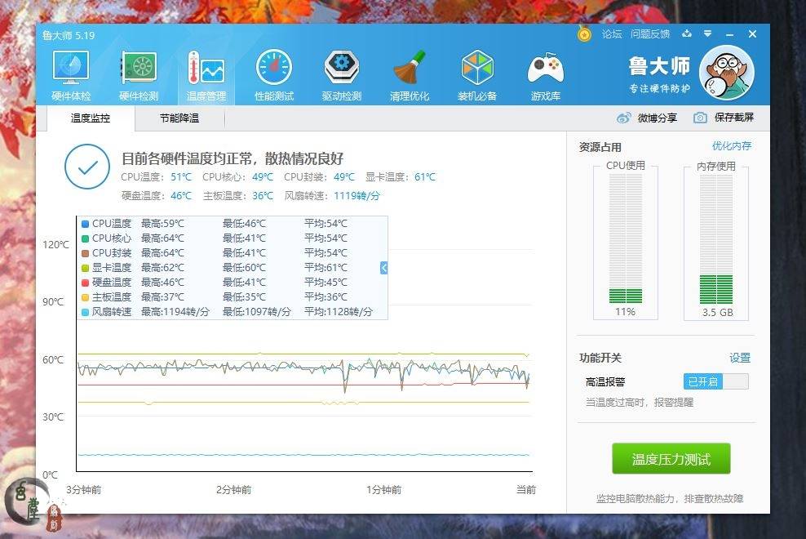Image resolution: width=806 pixels, height=539 pixels.
Task: Click the 鲁大师 mascot avatar icon
Action: pos(725,73)
